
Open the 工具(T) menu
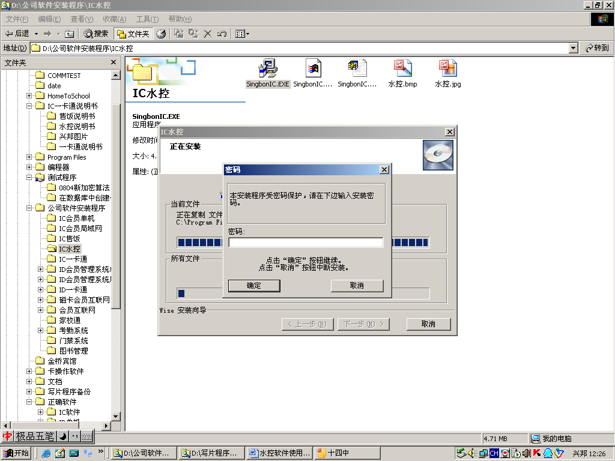click(147, 19)
